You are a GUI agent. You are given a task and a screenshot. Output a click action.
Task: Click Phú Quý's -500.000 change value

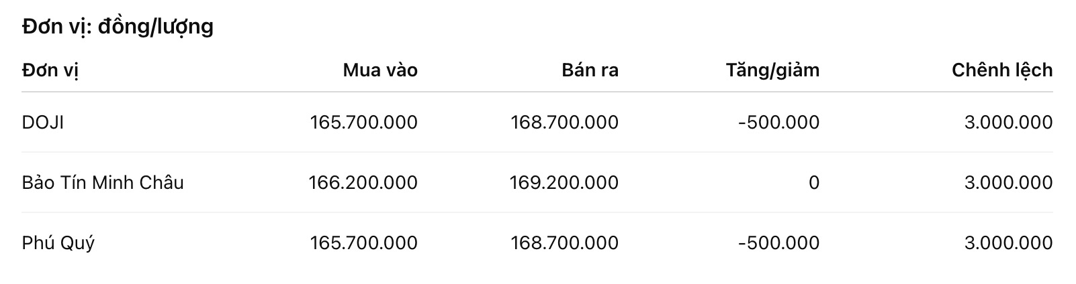[x=778, y=242]
